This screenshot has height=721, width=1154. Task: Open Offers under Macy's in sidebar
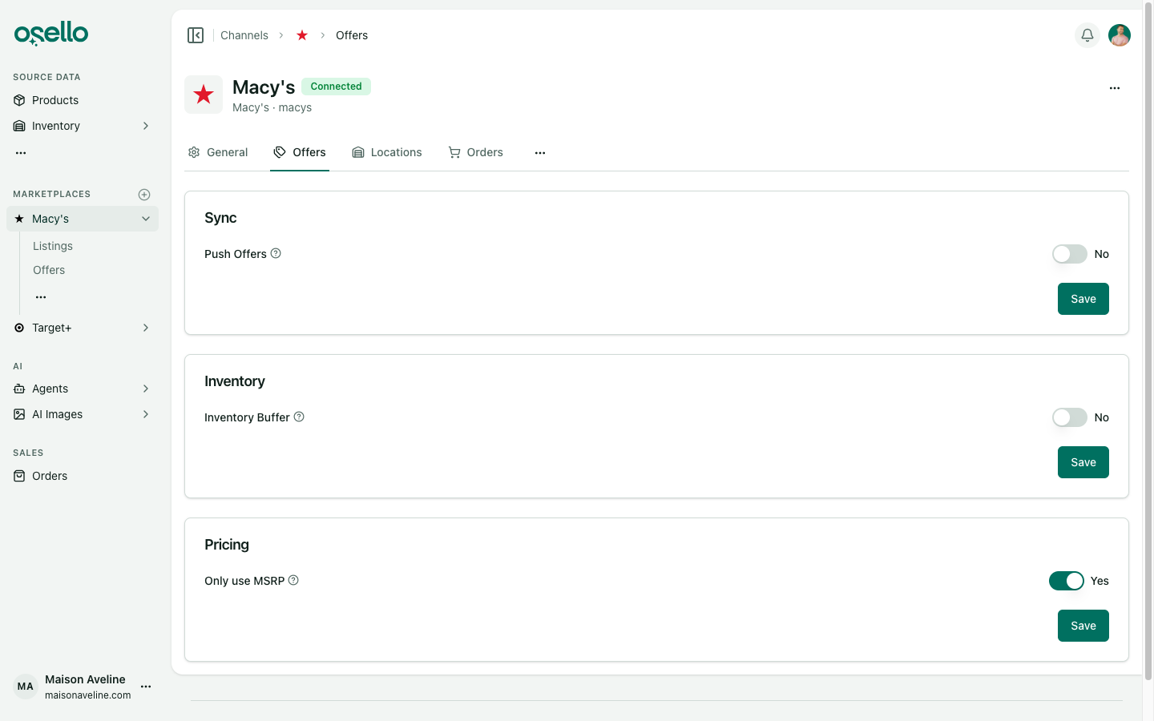pyautogui.click(x=49, y=270)
